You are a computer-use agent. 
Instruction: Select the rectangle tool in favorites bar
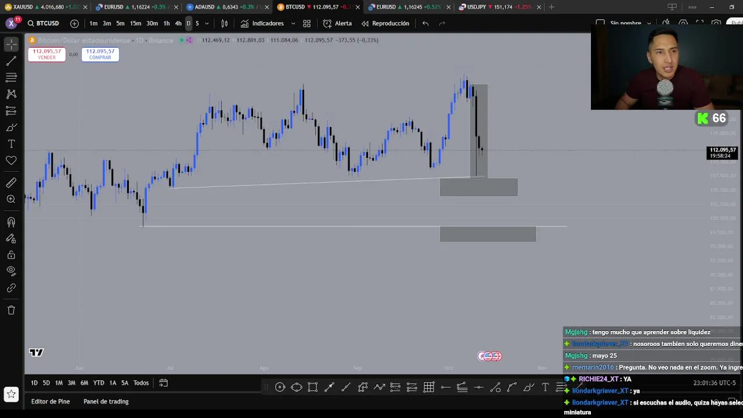click(312, 387)
